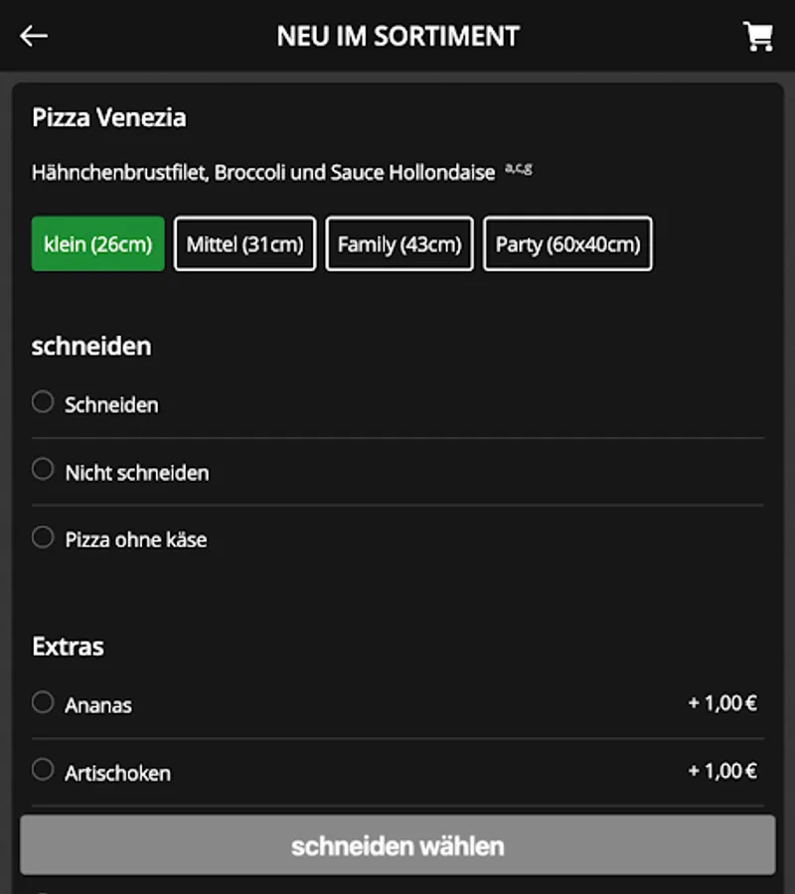Choose the Mittel (31cm) size
795x894 pixels.
point(244,244)
